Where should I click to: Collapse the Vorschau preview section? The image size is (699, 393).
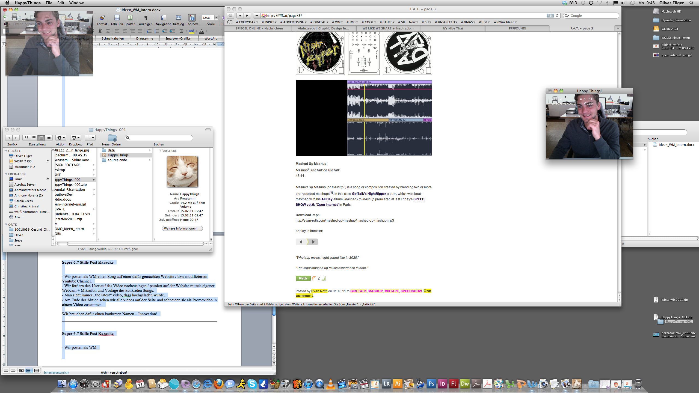click(x=160, y=150)
